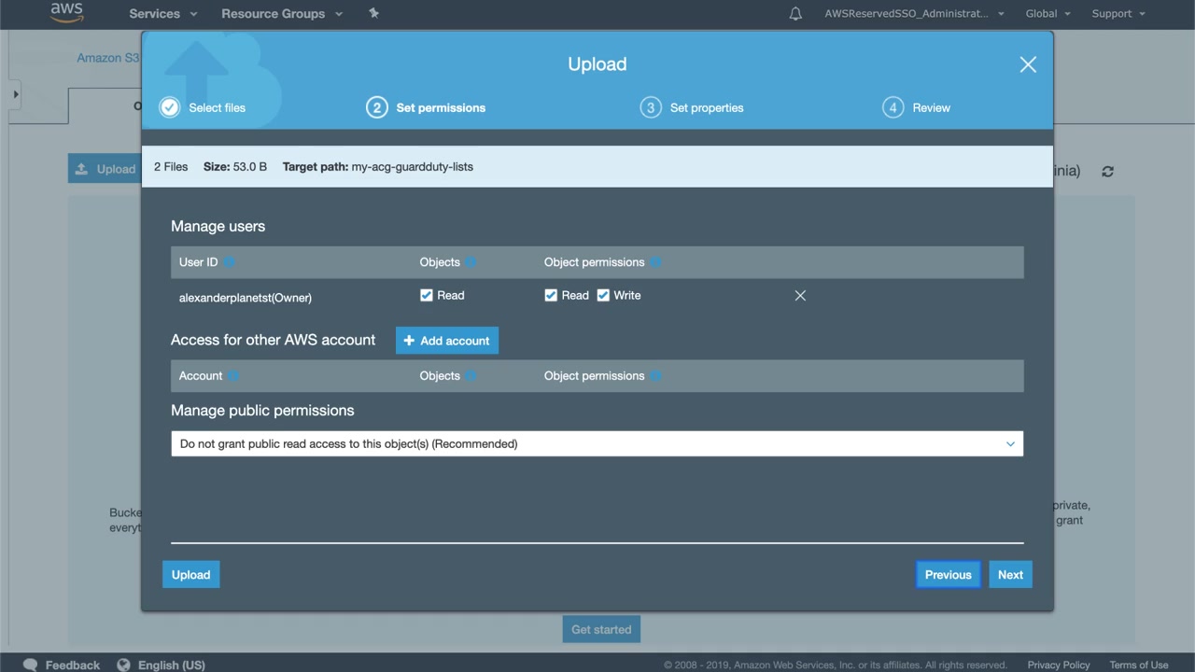Show info for Objects in Manage users table
The height and width of the screenshot is (672, 1195).
click(x=471, y=262)
